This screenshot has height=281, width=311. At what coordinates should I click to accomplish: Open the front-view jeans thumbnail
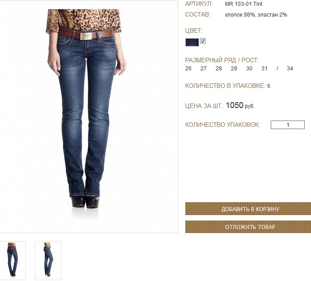click(x=13, y=260)
